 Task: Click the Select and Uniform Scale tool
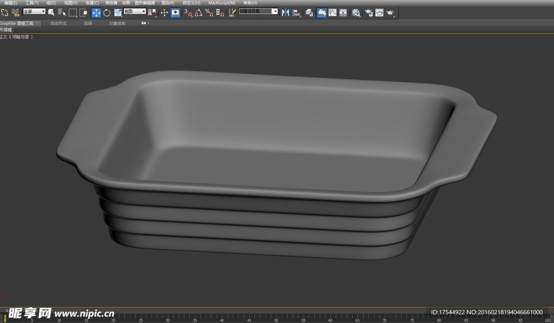(117, 12)
